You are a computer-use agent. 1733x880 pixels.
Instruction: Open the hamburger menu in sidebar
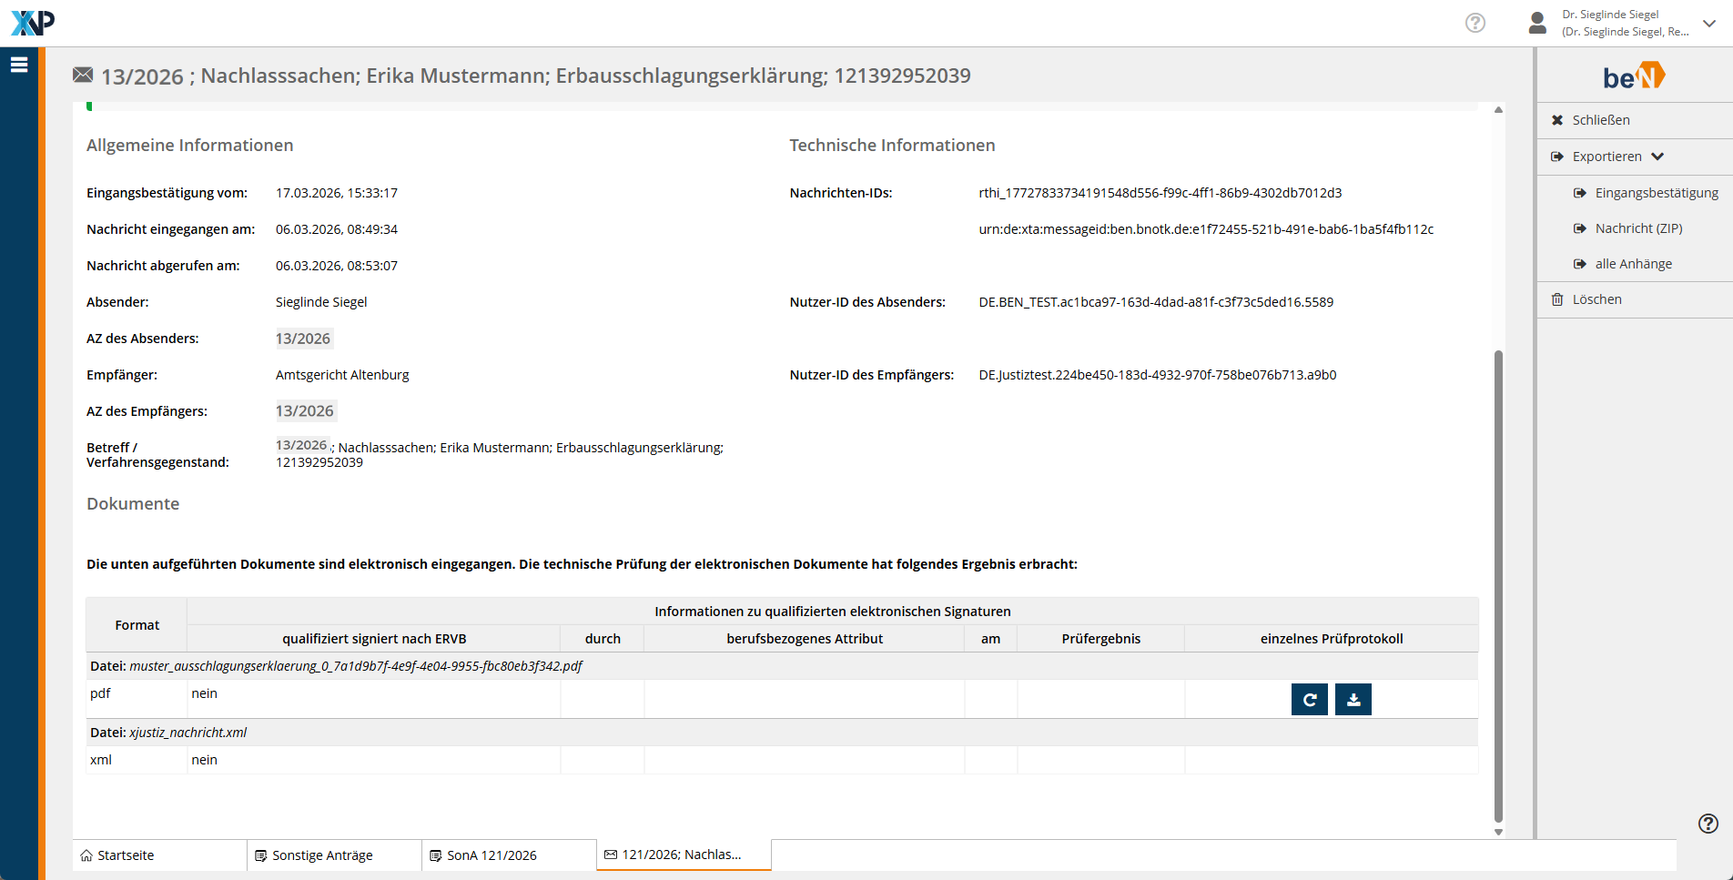click(x=19, y=65)
